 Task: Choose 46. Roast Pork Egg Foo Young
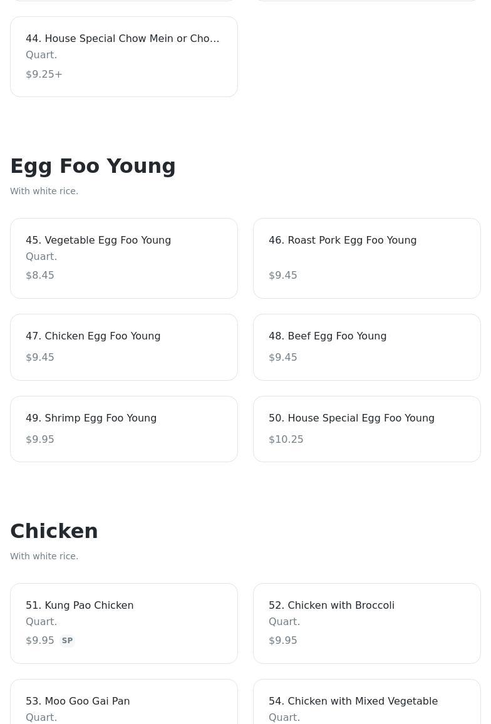click(x=366, y=258)
